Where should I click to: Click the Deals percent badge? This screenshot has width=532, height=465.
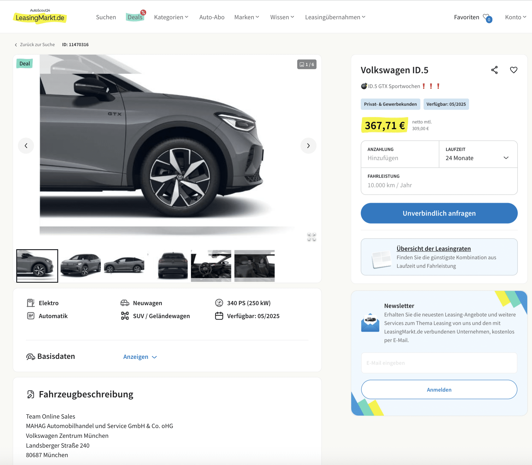[x=143, y=13]
